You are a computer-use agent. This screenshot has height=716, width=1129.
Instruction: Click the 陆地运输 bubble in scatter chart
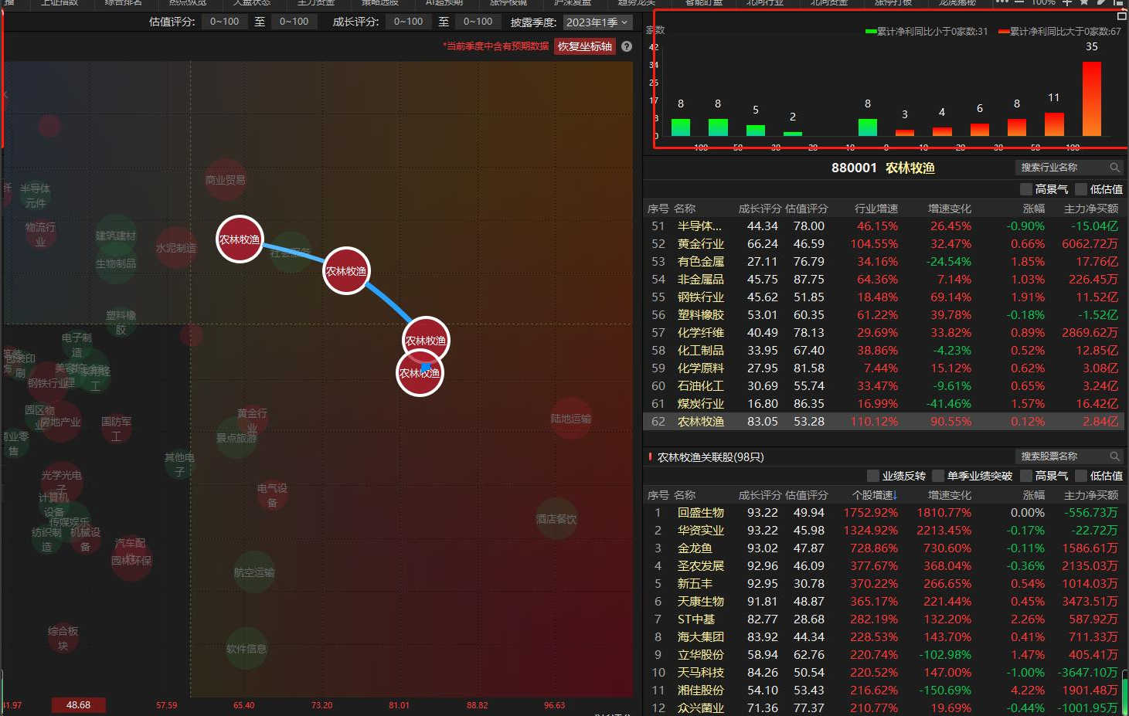(571, 419)
